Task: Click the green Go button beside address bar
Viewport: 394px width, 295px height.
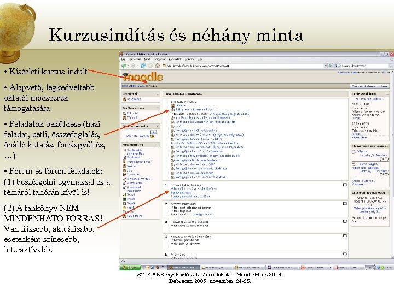Action: (x=331, y=66)
